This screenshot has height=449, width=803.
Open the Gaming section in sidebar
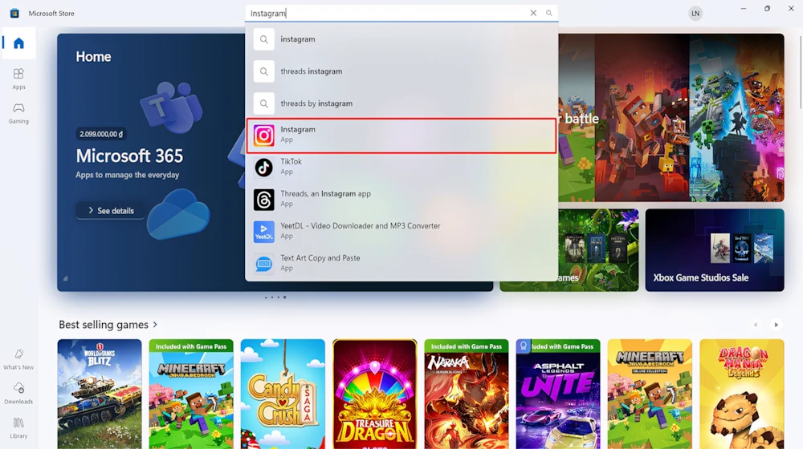19,114
